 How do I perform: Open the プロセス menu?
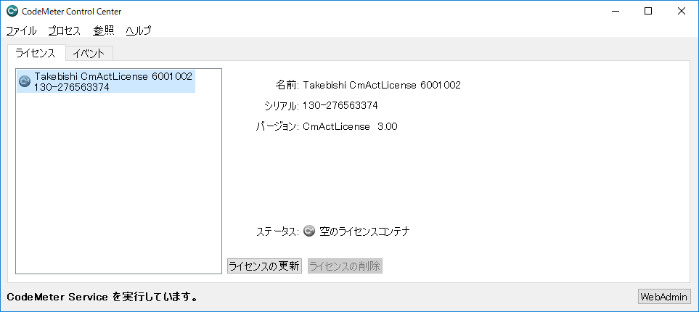pos(65,30)
